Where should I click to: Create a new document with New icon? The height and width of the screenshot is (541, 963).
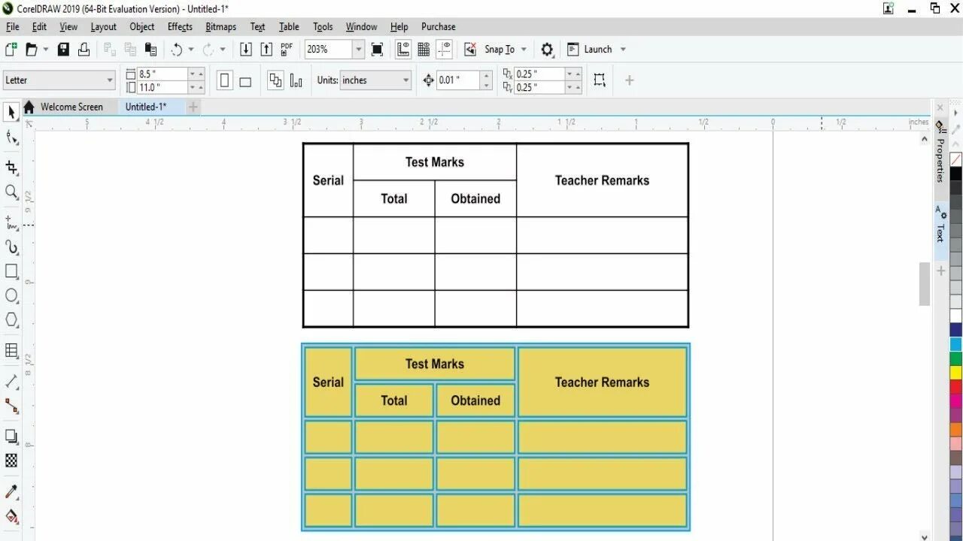point(11,50)
